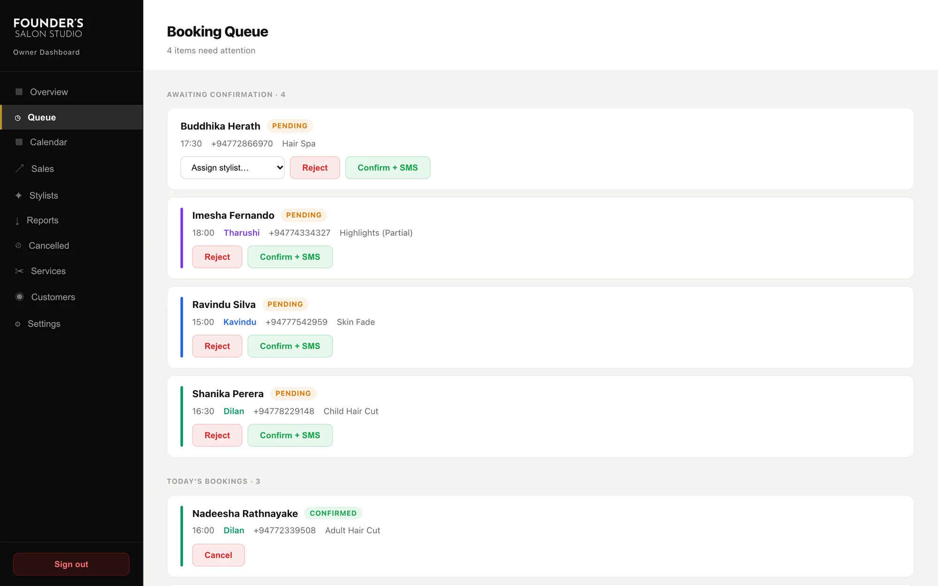This screenshot has width=938, height=586.
Task: Reject Shanika Perera's Child Hair Cut
Action: [217, 435]
